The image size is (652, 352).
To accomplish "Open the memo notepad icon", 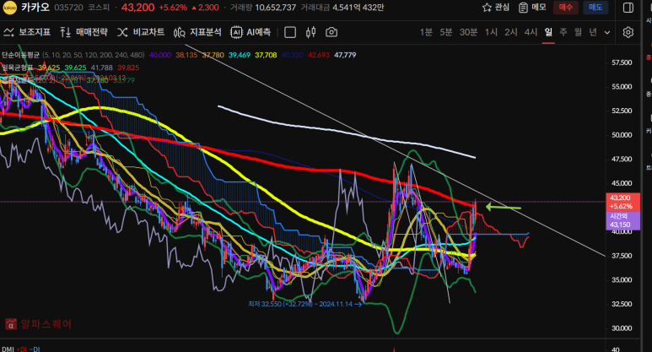I will [x=523, y=8].
